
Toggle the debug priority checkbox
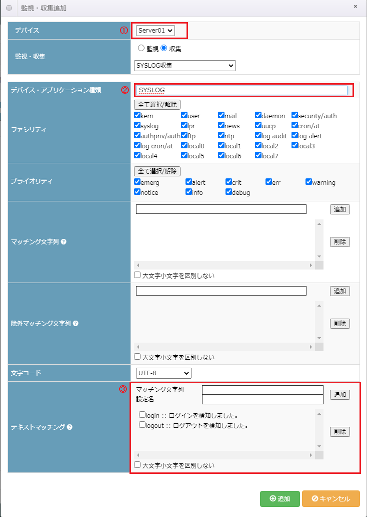tap(229, 192)
